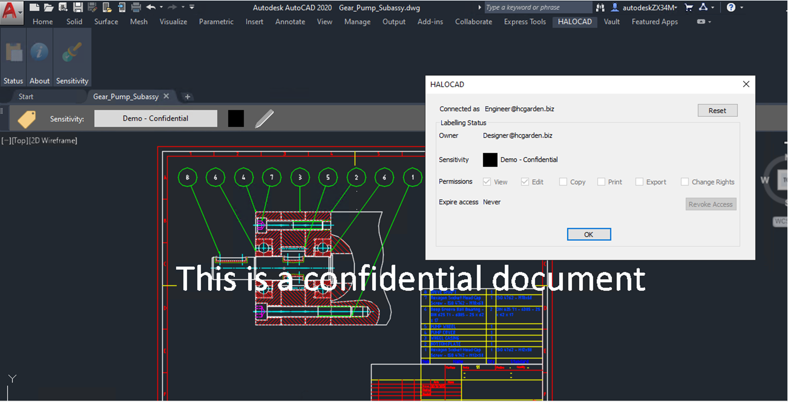Click the pencil edit icon in sensitivity bar
The image size is (788, 402).
(264, 119)
